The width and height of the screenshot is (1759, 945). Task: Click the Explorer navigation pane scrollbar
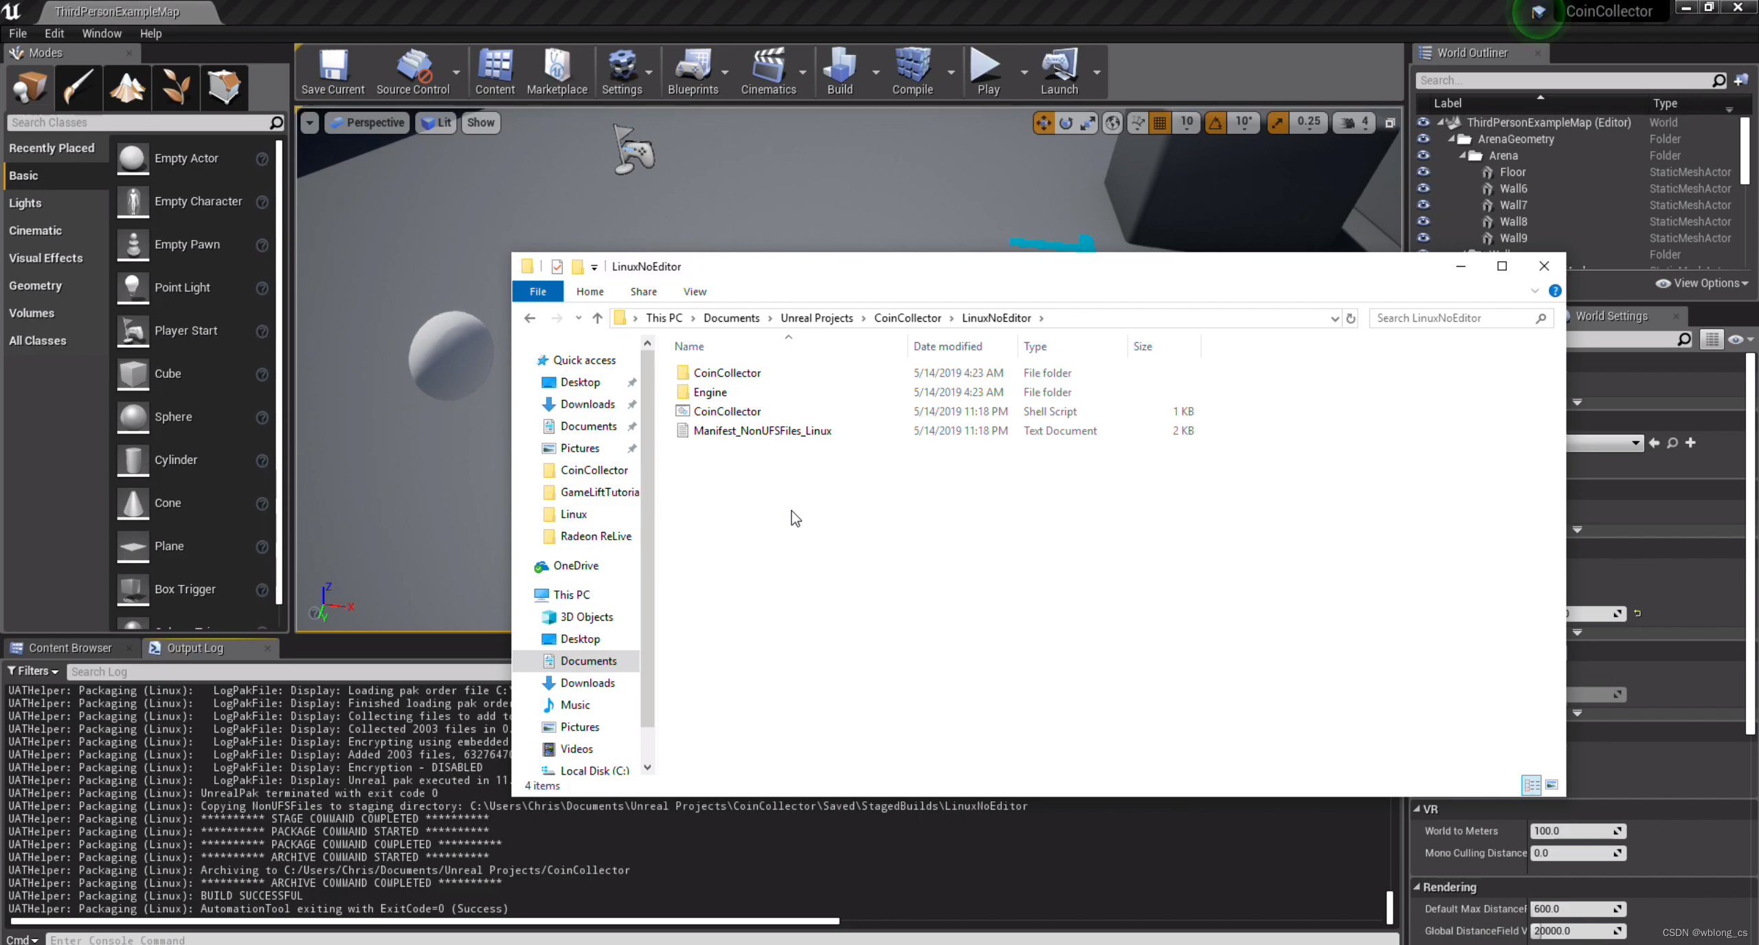647,540
